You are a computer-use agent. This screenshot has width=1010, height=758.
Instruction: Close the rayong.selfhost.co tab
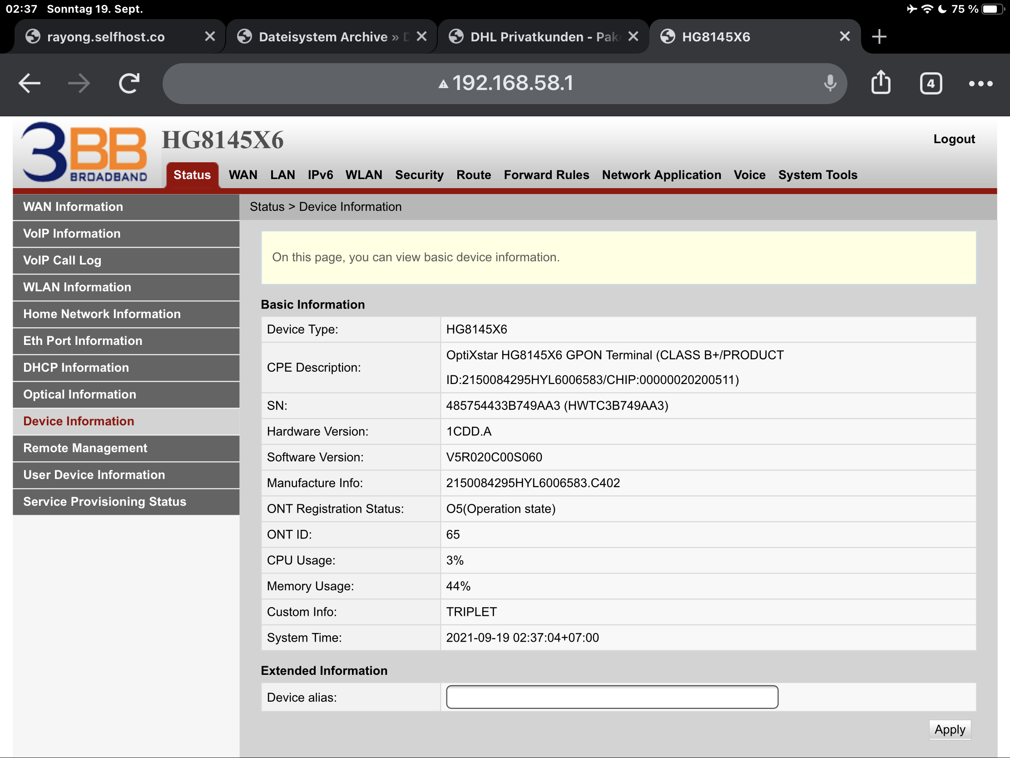click(x=209, y=36)
